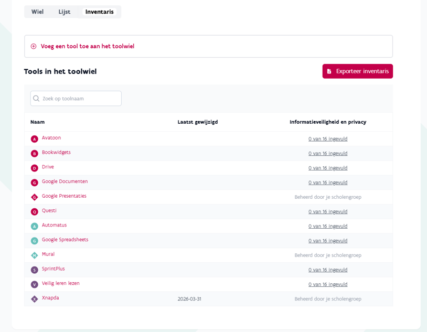Click 'Beheerd door je scholengroep' for Mural
This screenshot has height=332, width=427.
click(328, 255)
